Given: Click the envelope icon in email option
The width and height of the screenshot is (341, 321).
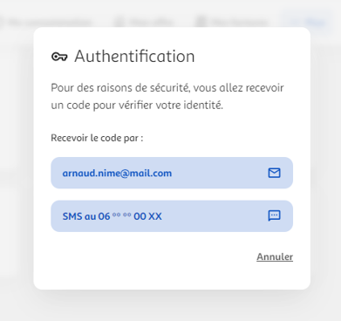Looking at the screenshot, I should pyautogui.click(x=274, y=173).
